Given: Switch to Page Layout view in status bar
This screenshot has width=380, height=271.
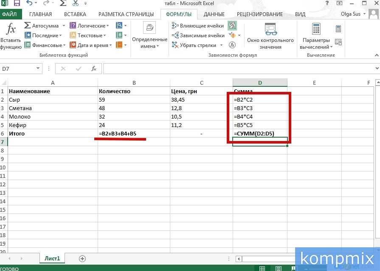Looking at the screenshot, I should coord(279,268).
